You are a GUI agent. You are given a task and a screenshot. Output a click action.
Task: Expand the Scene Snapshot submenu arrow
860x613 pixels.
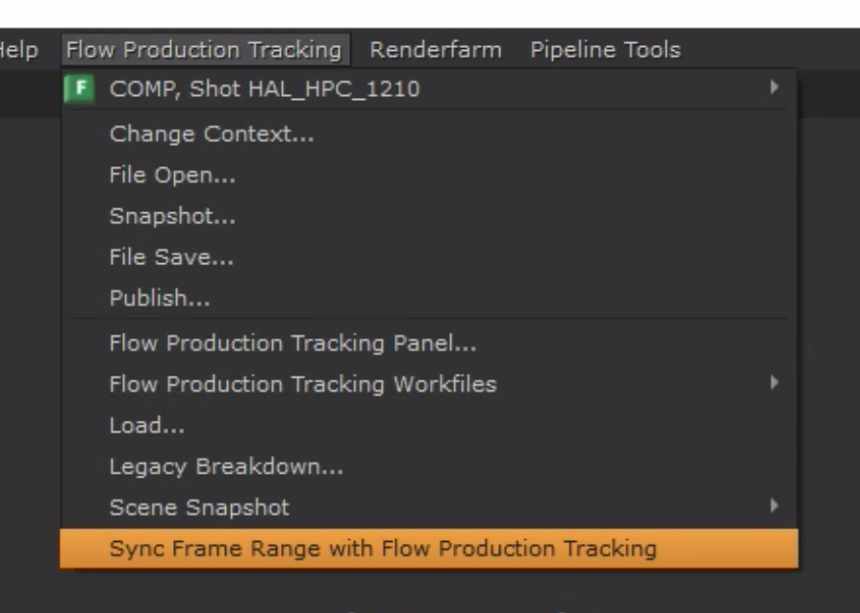point(773,506)
